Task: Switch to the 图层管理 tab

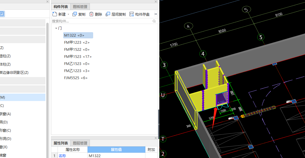Action: tap(80, 143)
